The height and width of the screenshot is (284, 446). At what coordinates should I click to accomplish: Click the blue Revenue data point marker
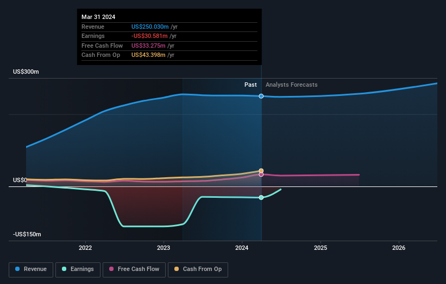point(261,96)
